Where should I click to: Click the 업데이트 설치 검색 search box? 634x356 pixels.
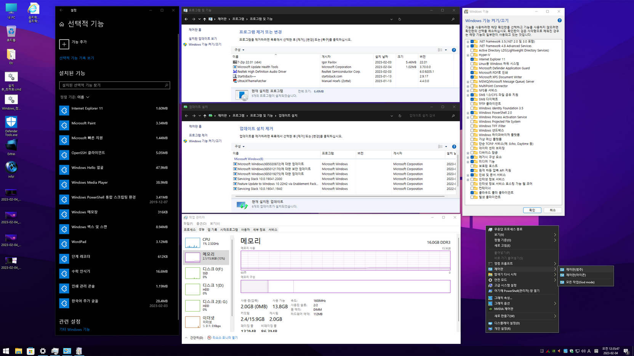tap(432, 116)
